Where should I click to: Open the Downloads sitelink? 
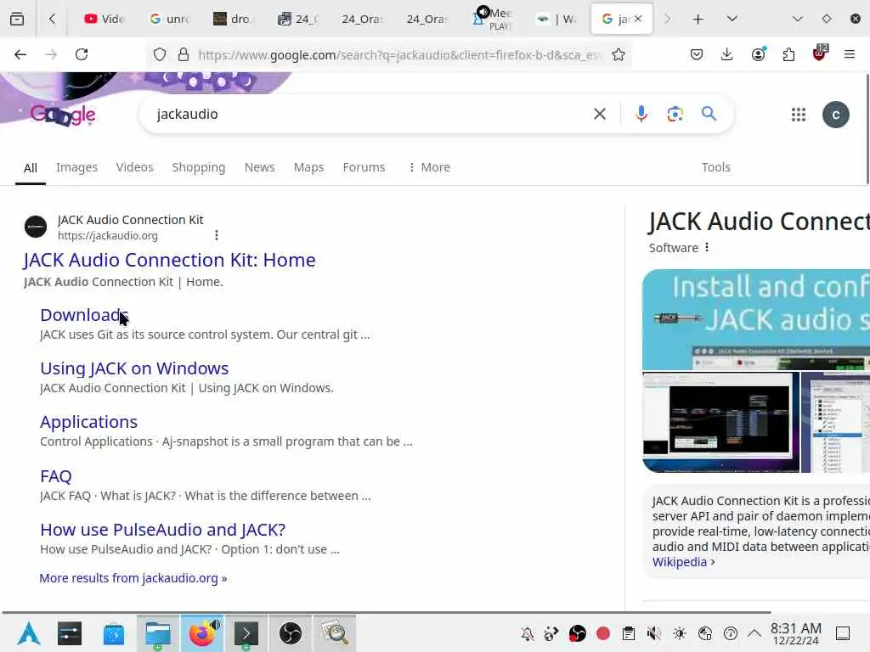[84, 315]
